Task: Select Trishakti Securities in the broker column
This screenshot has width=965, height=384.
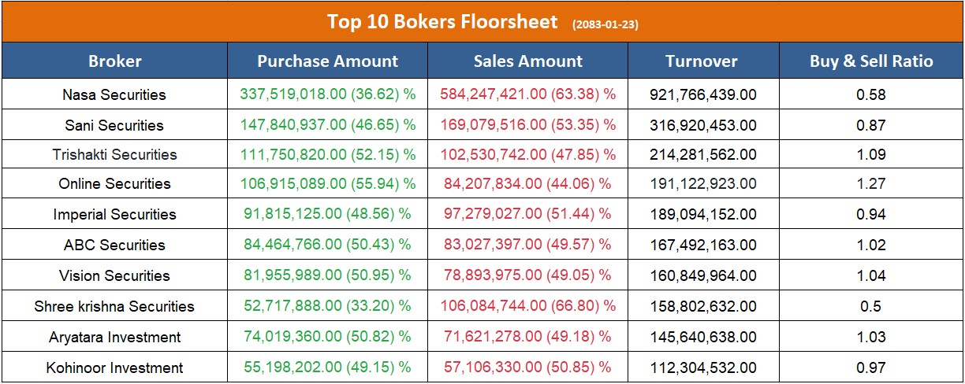Action: [115, 154]
